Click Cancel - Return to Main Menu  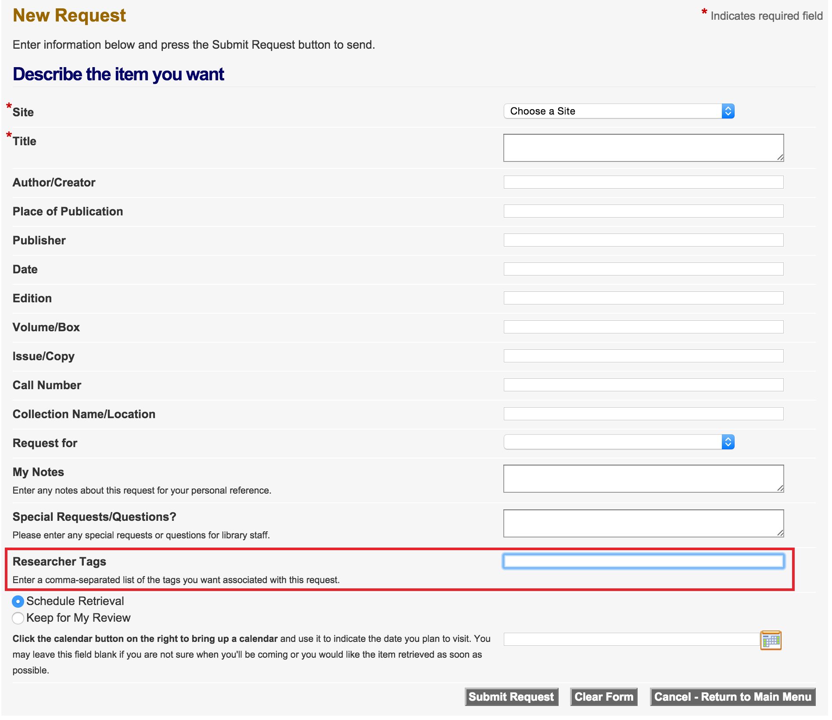click(732, 697)
